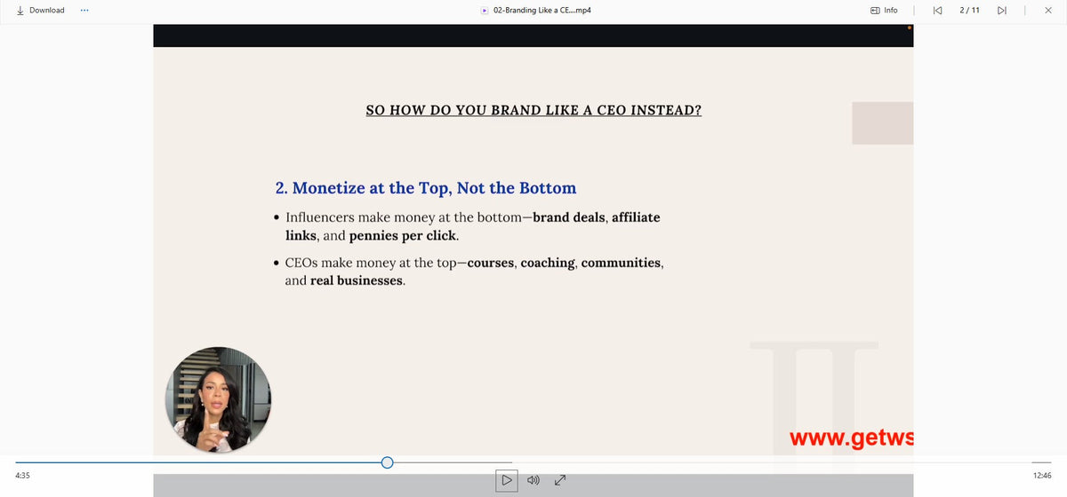
Task: Download the video file
Action: point(40,11)
